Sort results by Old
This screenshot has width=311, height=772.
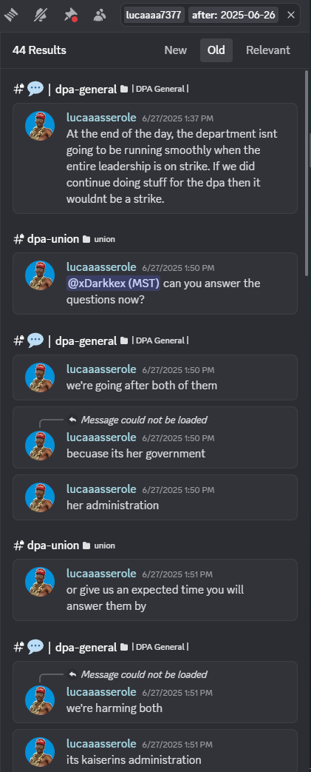tap(216, 50)
